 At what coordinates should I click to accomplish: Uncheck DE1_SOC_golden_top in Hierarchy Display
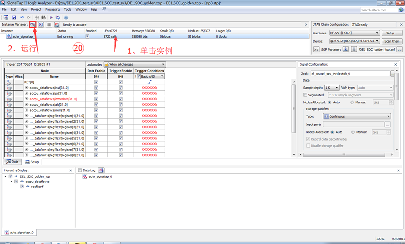pos(11,176)
